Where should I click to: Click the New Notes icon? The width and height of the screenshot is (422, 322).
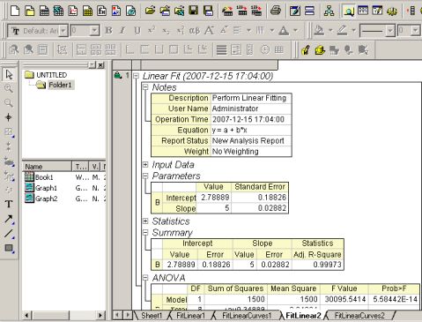[130, 11]
